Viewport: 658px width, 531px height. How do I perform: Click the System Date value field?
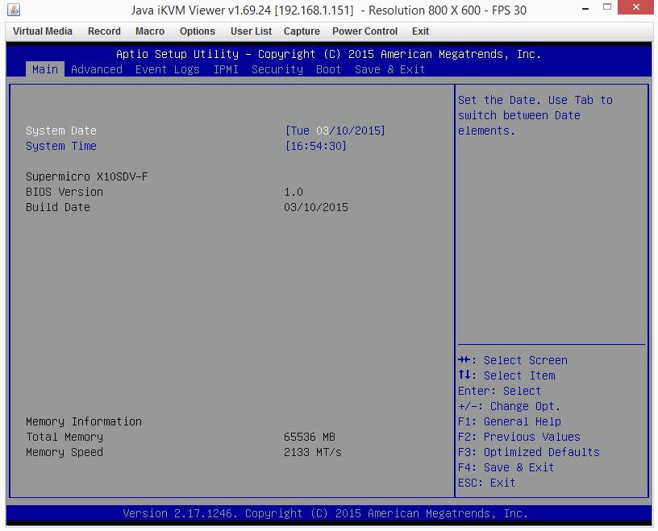coord(335,131)
